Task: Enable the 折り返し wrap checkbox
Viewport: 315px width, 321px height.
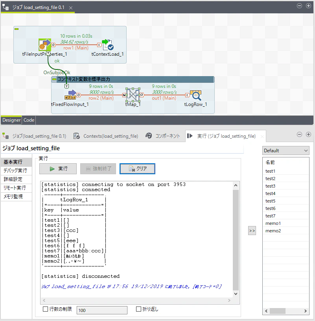Action: [138, 309]
